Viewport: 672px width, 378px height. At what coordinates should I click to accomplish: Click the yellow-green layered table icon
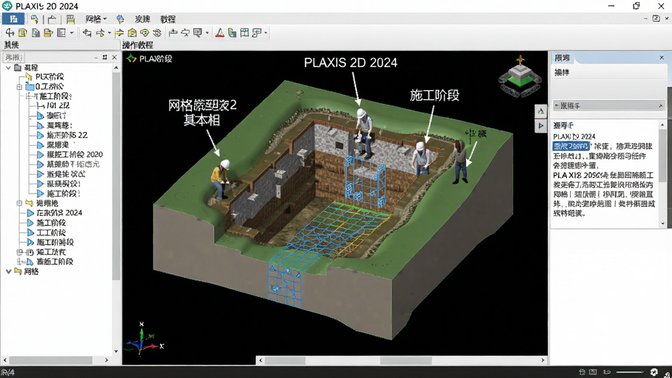(x=70, y=19)
